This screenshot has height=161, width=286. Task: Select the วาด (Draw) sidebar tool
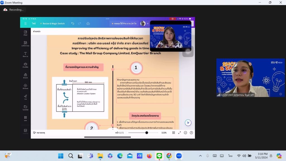click(25, 97)
